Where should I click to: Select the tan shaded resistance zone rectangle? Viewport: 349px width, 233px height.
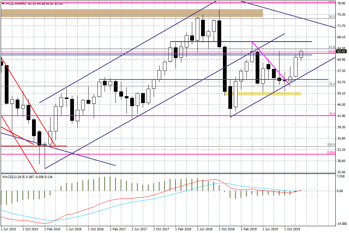[132, 13]
